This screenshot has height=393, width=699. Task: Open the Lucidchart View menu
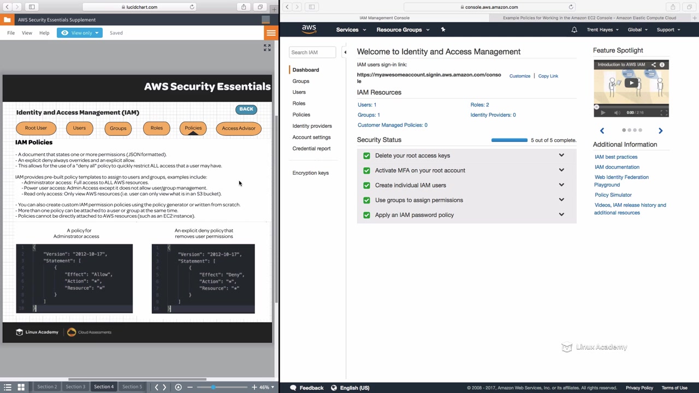point(27,33)
